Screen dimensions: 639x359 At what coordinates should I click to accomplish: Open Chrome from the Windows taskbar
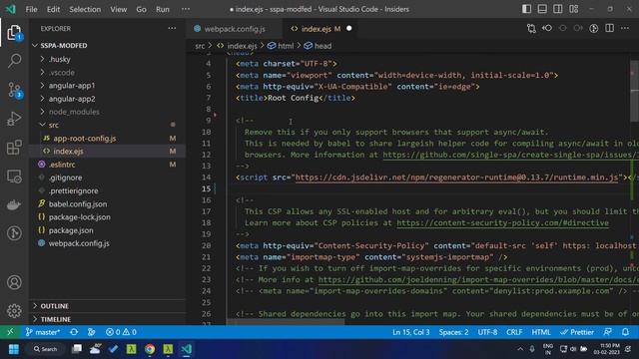[150, 349]
